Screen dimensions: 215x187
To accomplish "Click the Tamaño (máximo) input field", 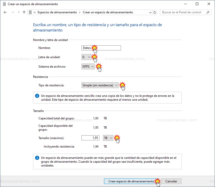I will [90, 138].
